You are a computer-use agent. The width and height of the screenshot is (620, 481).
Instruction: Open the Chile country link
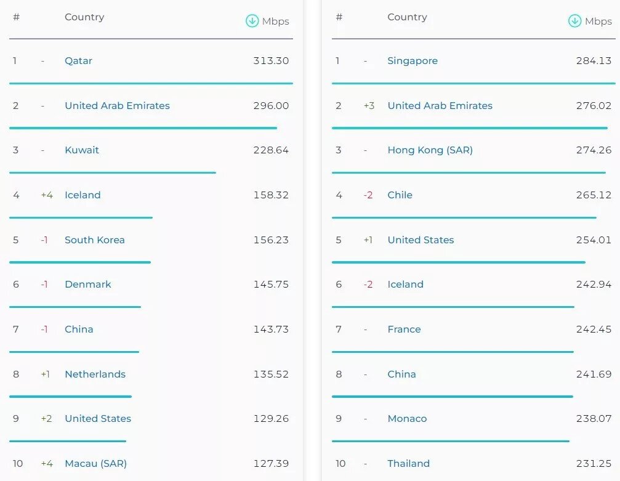click(400, 195)
